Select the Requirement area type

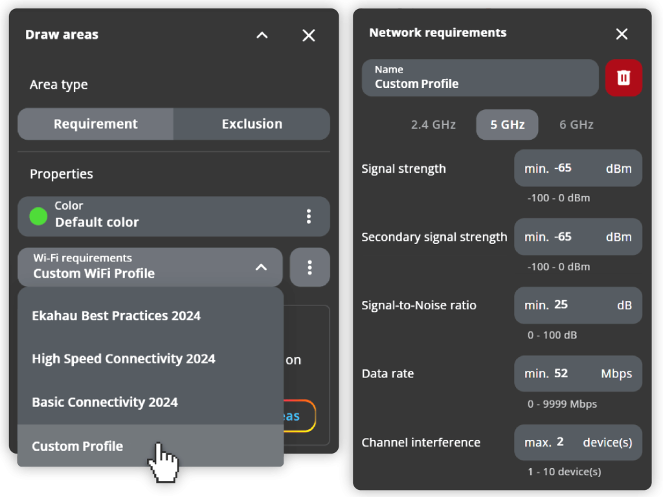[96, 124]
